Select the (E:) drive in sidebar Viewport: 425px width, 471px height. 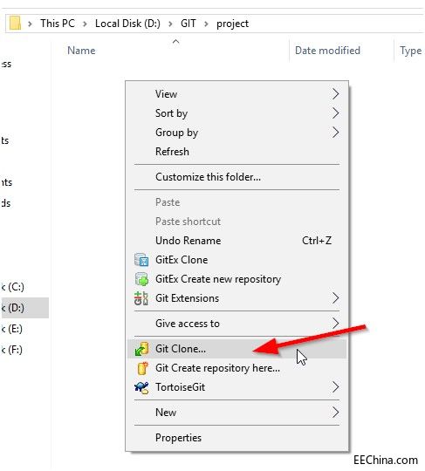[x=12, y=329]
